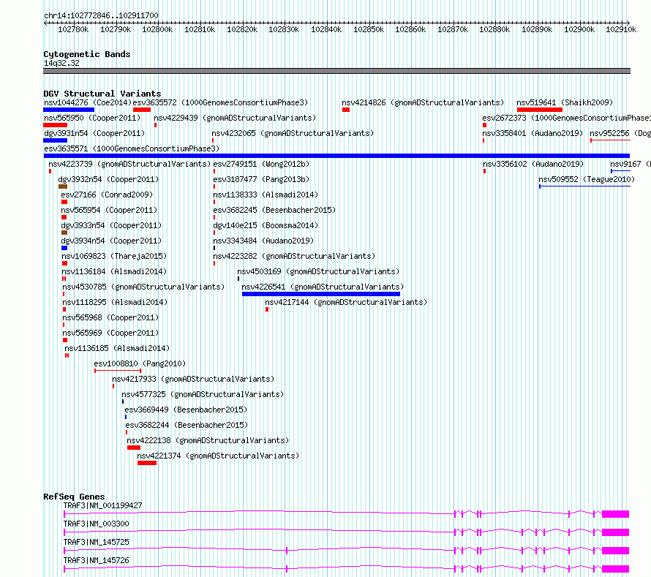Open esv27166 (Conrad2009) label
Screen dimensions: 651x577
click(x=107, y=195)
